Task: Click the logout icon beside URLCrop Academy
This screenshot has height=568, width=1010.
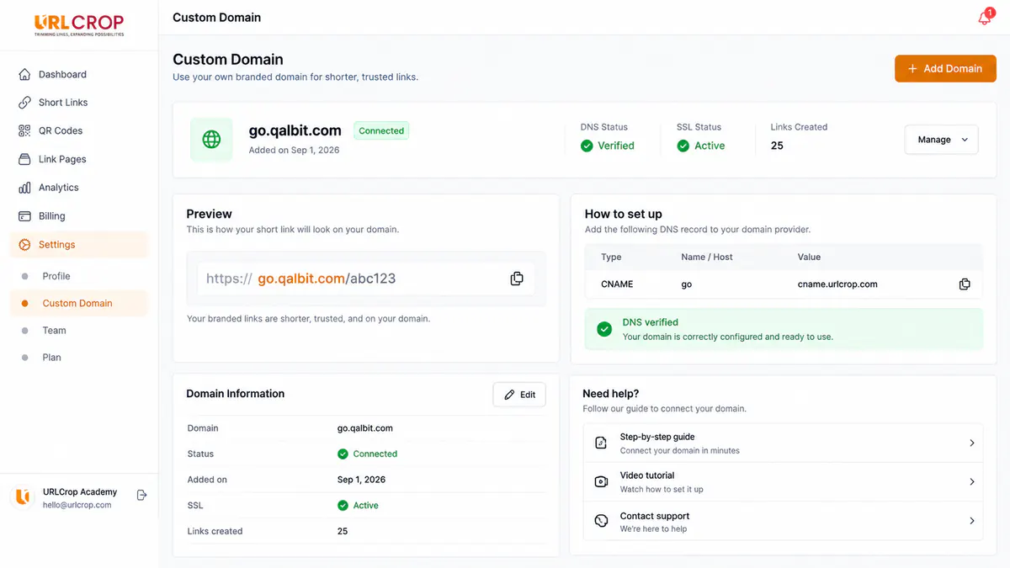Action: (141, 496)
